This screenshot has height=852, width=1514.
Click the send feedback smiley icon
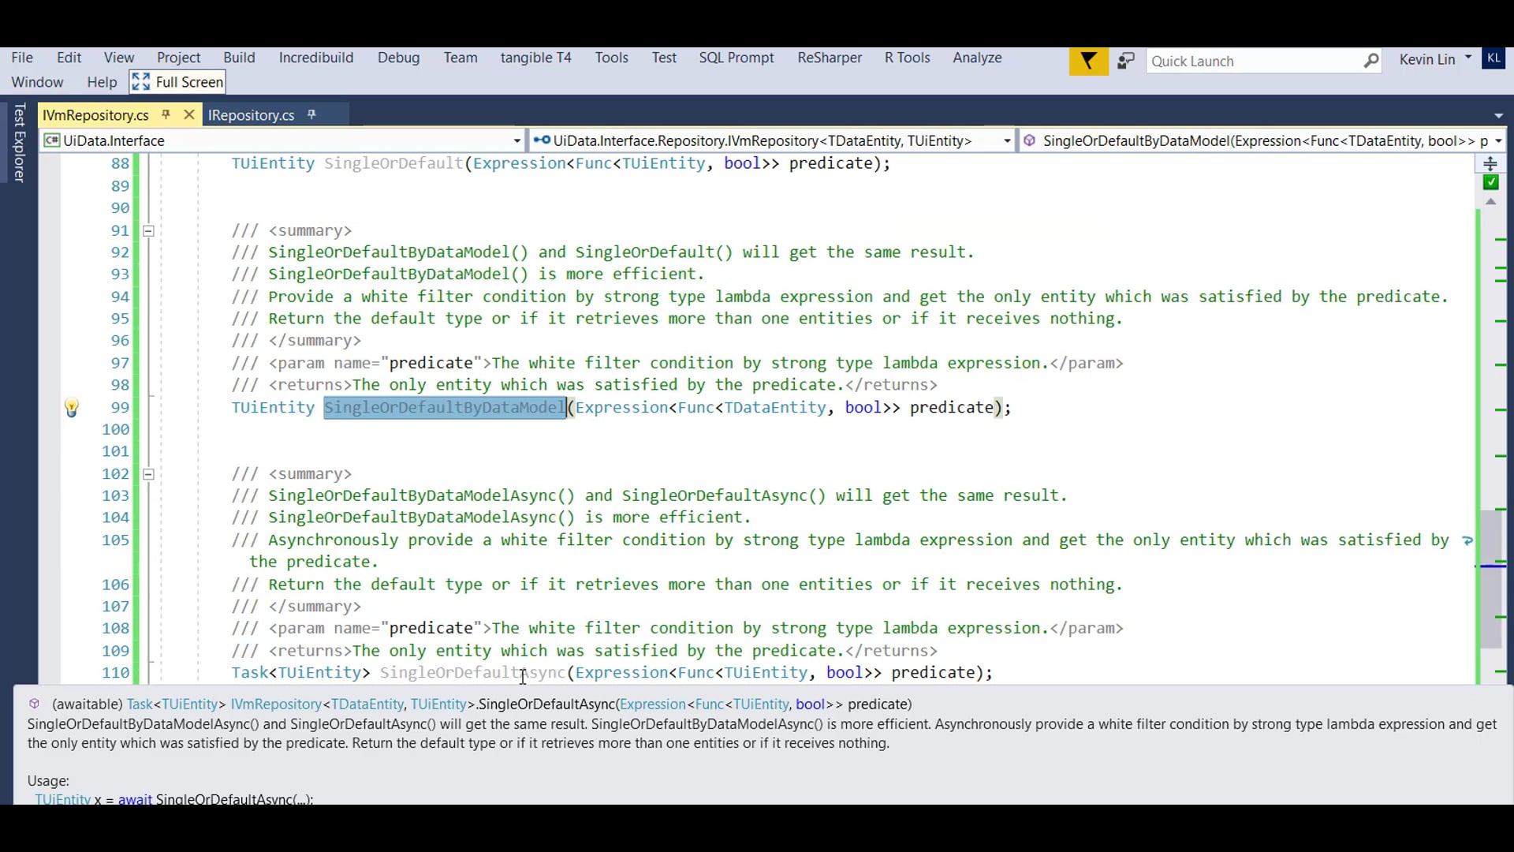pyautogui.click(x=1126, y=60)
